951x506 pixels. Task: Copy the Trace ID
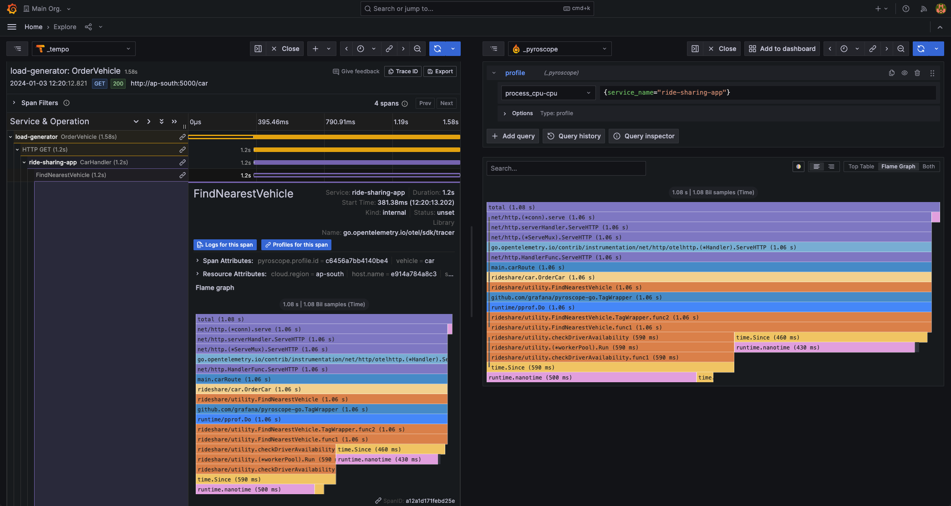pos(402,71)
